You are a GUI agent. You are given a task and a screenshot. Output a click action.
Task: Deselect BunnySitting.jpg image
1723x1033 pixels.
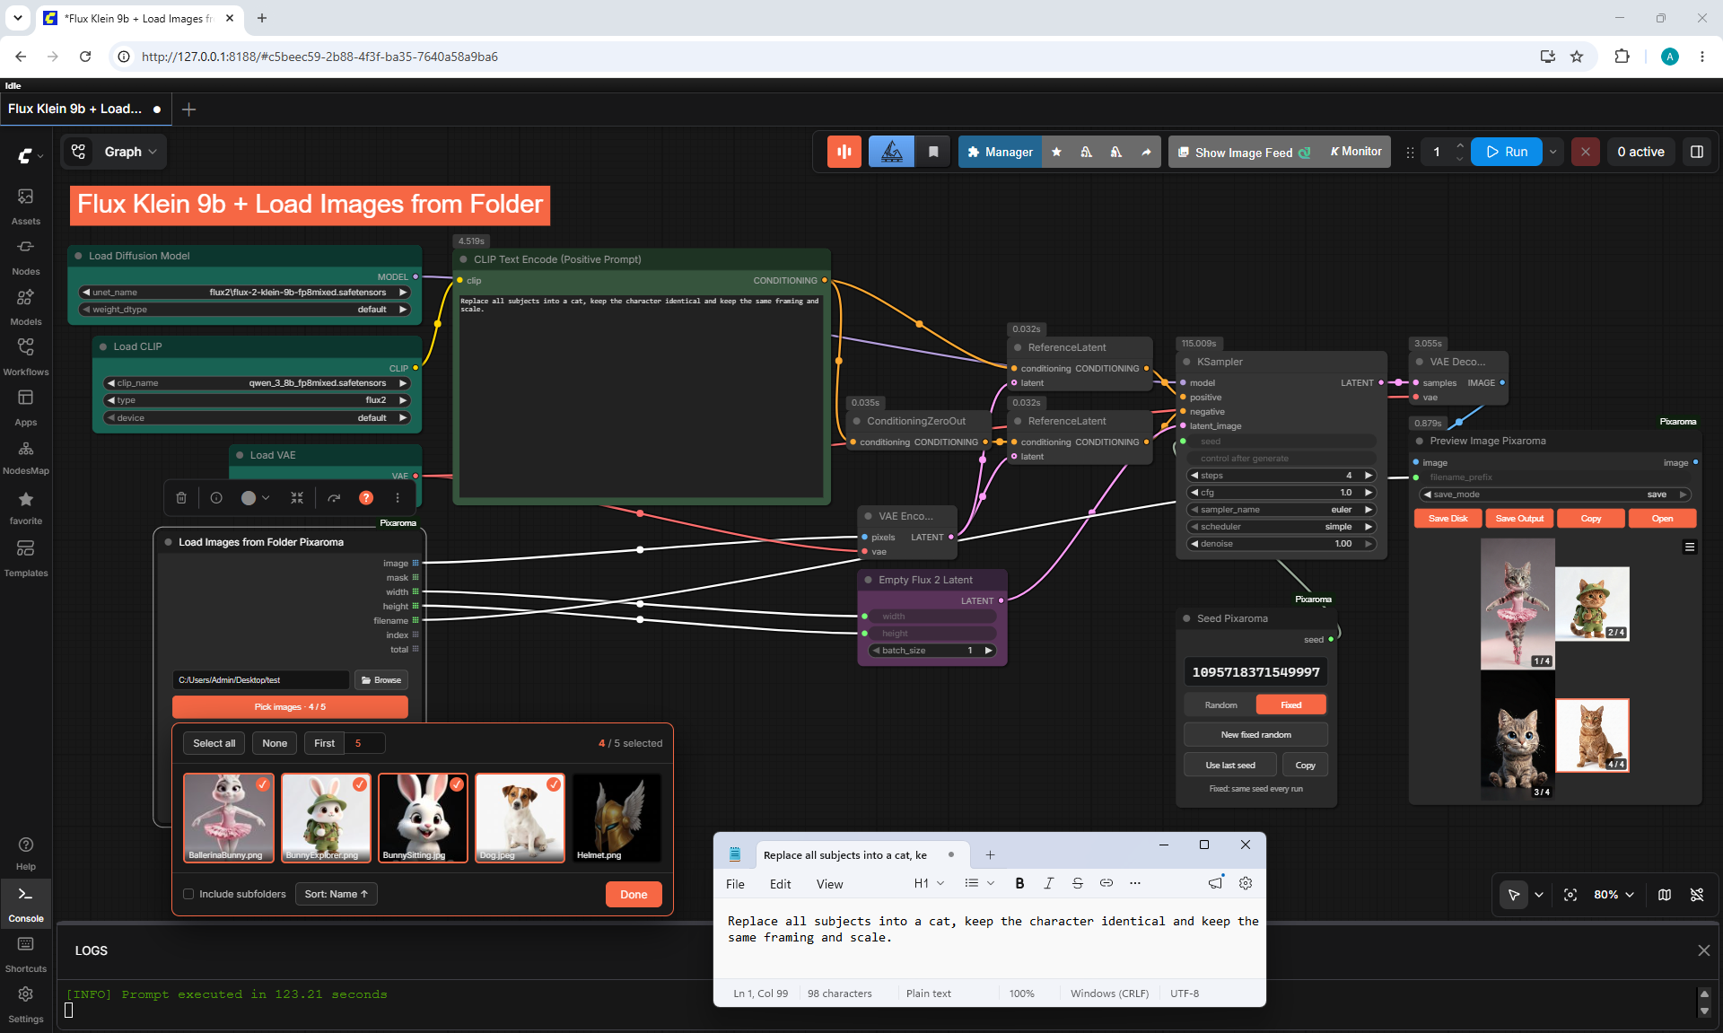423,818
